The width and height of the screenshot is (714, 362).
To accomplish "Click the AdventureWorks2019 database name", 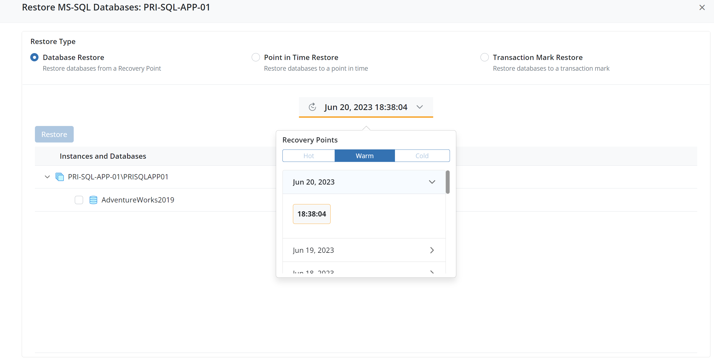I will (138, 200).
